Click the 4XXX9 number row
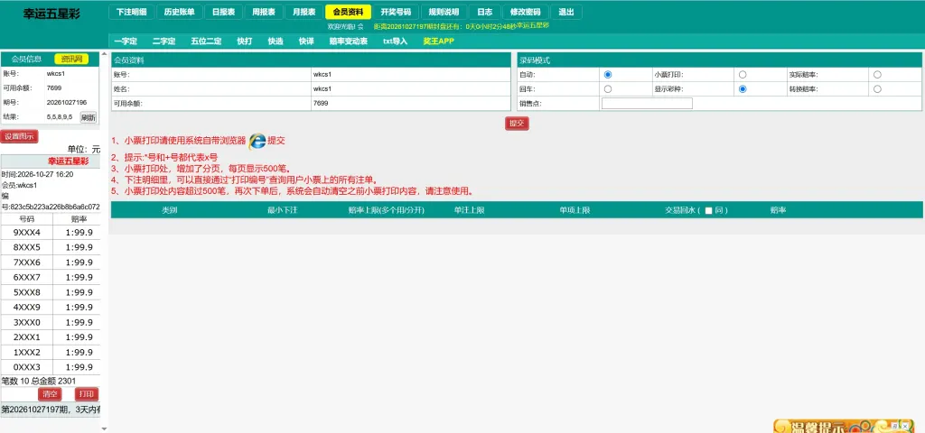The height and width of the screenshot is (433, 925). [51, 308]
